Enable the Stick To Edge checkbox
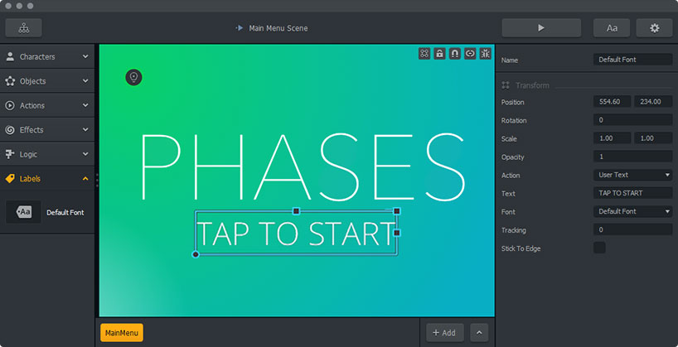Viewport: 678px width, 347px height. coord(599,248)
